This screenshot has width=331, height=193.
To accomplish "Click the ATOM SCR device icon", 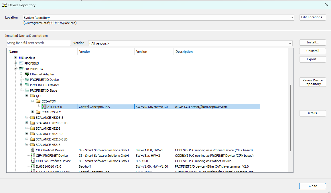I will 44,107.
